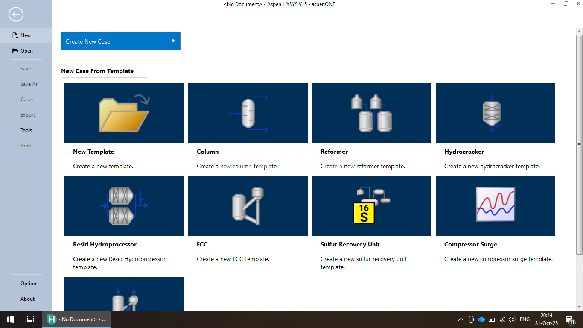
Task: Open the New menu item
Action: [x=26, y=35]
